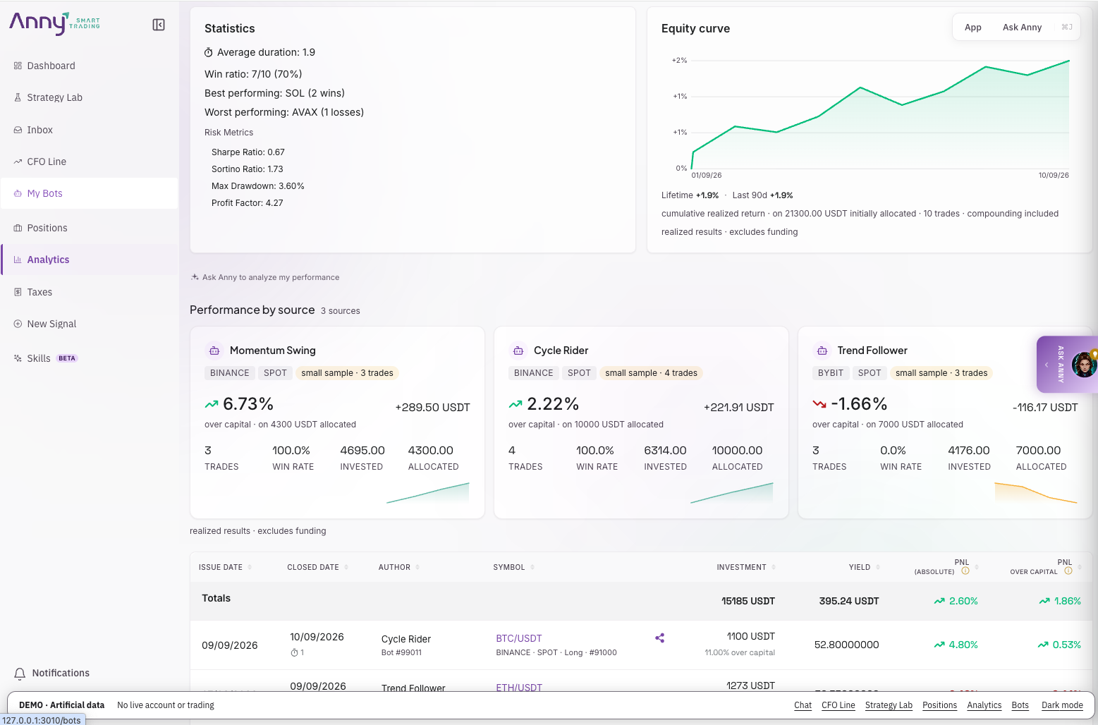Click the Notifications bell icon

[20, 674]
